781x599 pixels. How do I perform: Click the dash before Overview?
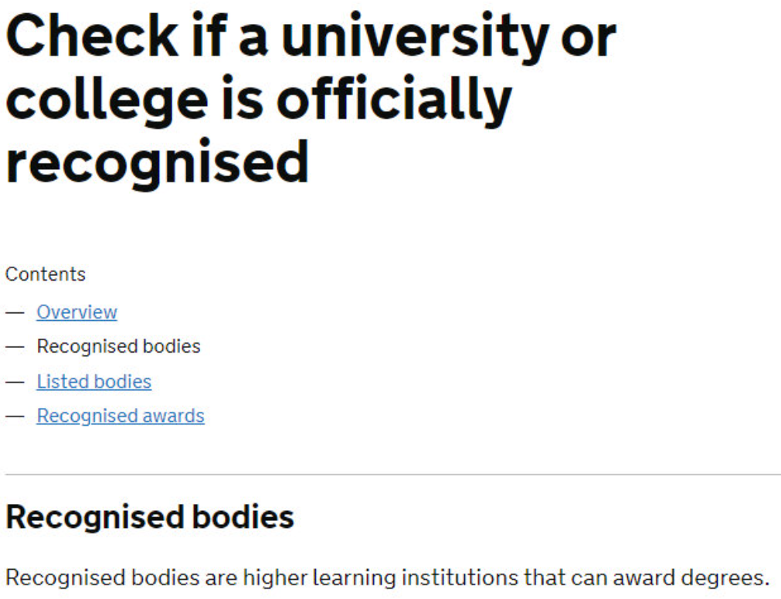pyautogui.click(x=15, y=312)
